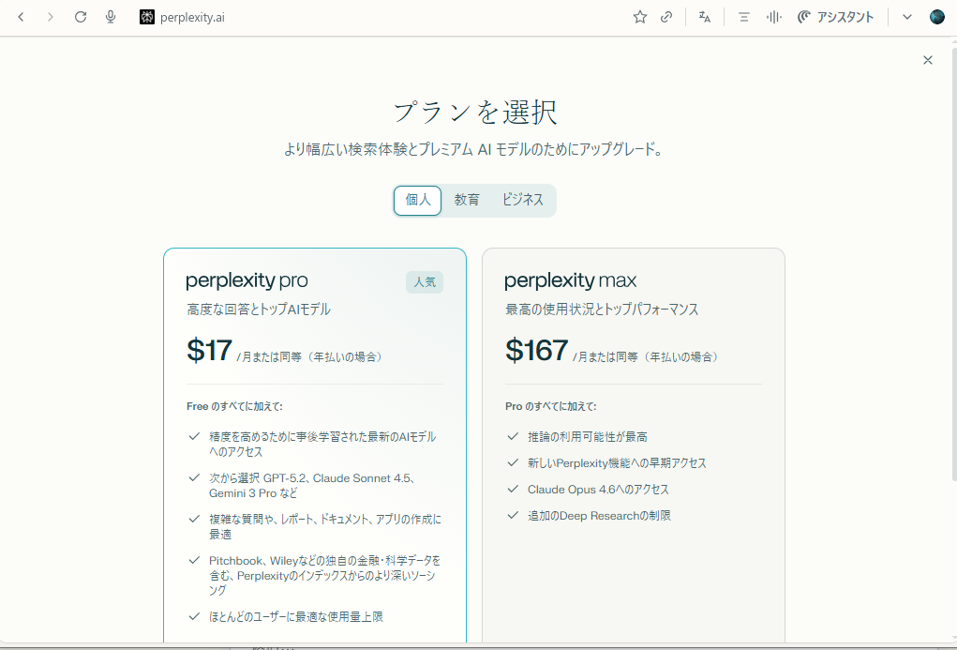This screenshot has height=650, width=957.
Task: Reload the page with the refresh icon
Action: (x=81, y=17)
